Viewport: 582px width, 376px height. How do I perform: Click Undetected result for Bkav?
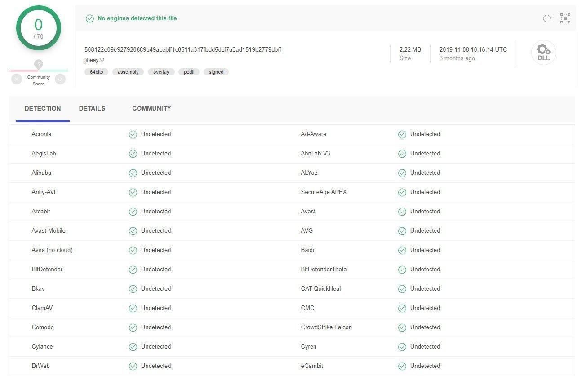pos(156,288)
